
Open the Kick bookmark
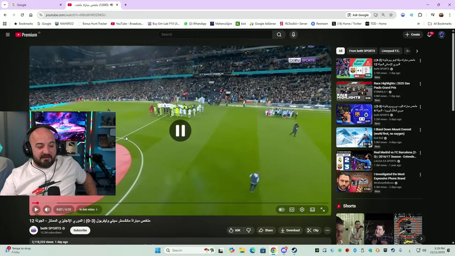[241, 24]
